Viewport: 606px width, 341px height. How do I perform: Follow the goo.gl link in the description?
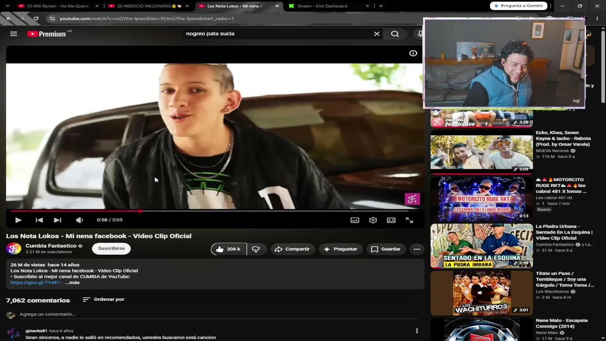(36, 282)
